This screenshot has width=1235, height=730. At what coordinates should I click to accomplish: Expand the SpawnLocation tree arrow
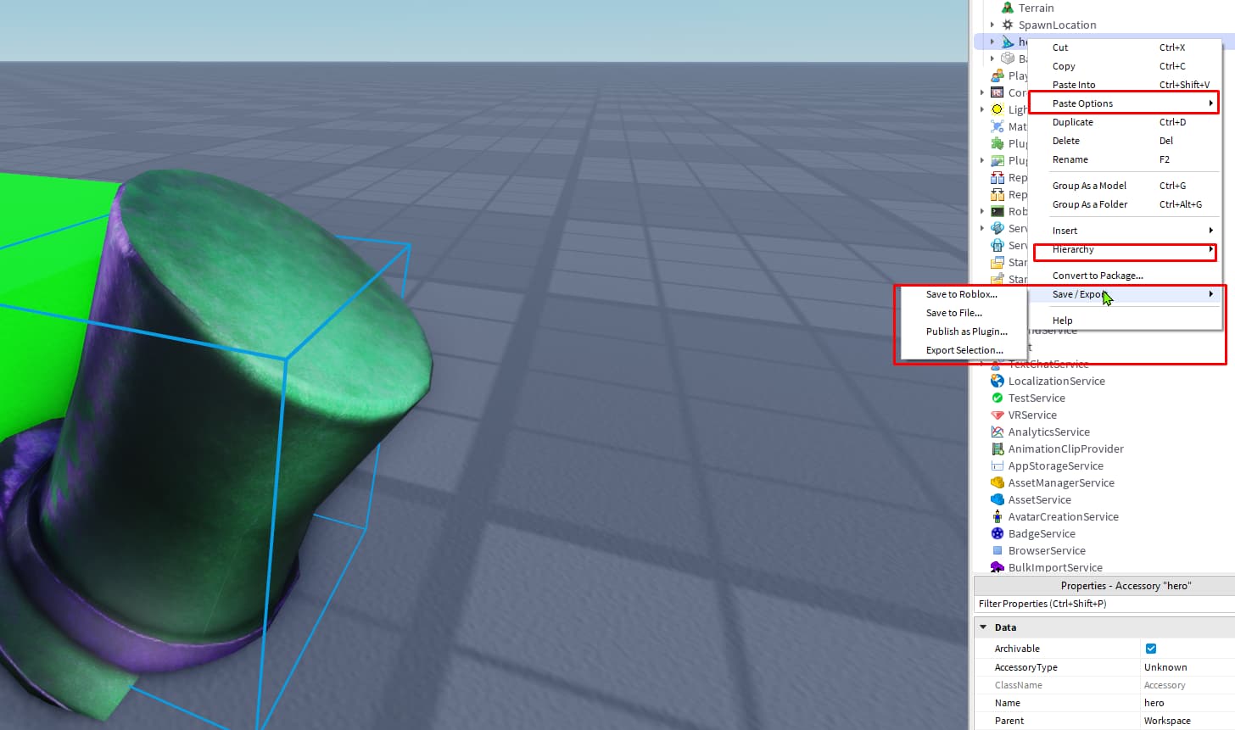[992, 25]
